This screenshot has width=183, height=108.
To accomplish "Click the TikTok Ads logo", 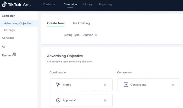I will click(16, 4).
